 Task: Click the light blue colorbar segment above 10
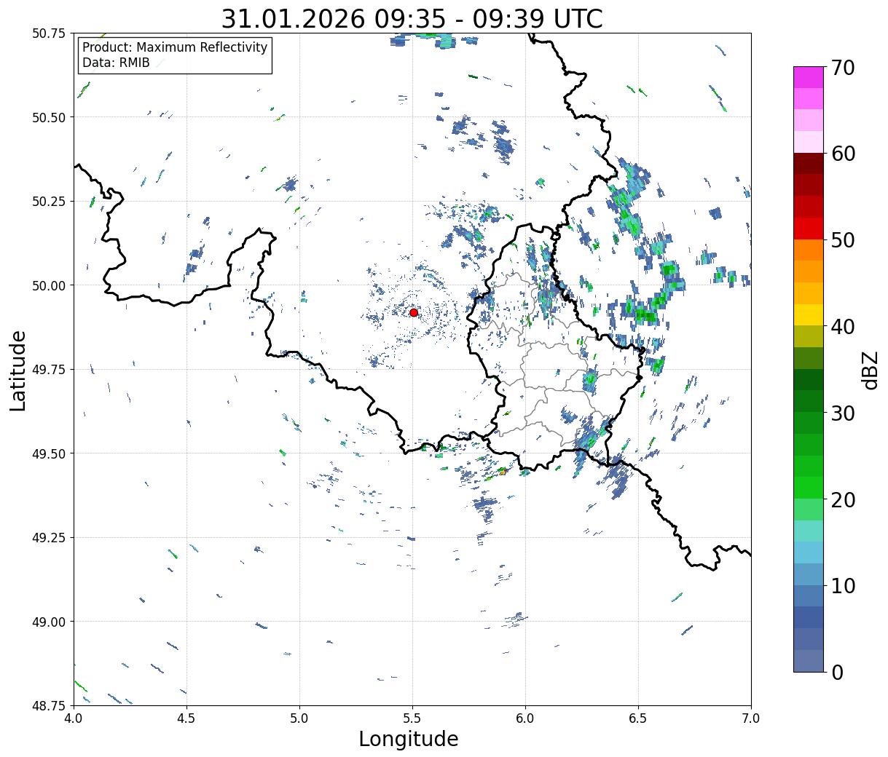tap(808, 574)
